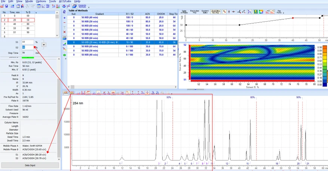328x171 pixels.
Task: Click the Stop Time input field
Action: tap(28, 53)
